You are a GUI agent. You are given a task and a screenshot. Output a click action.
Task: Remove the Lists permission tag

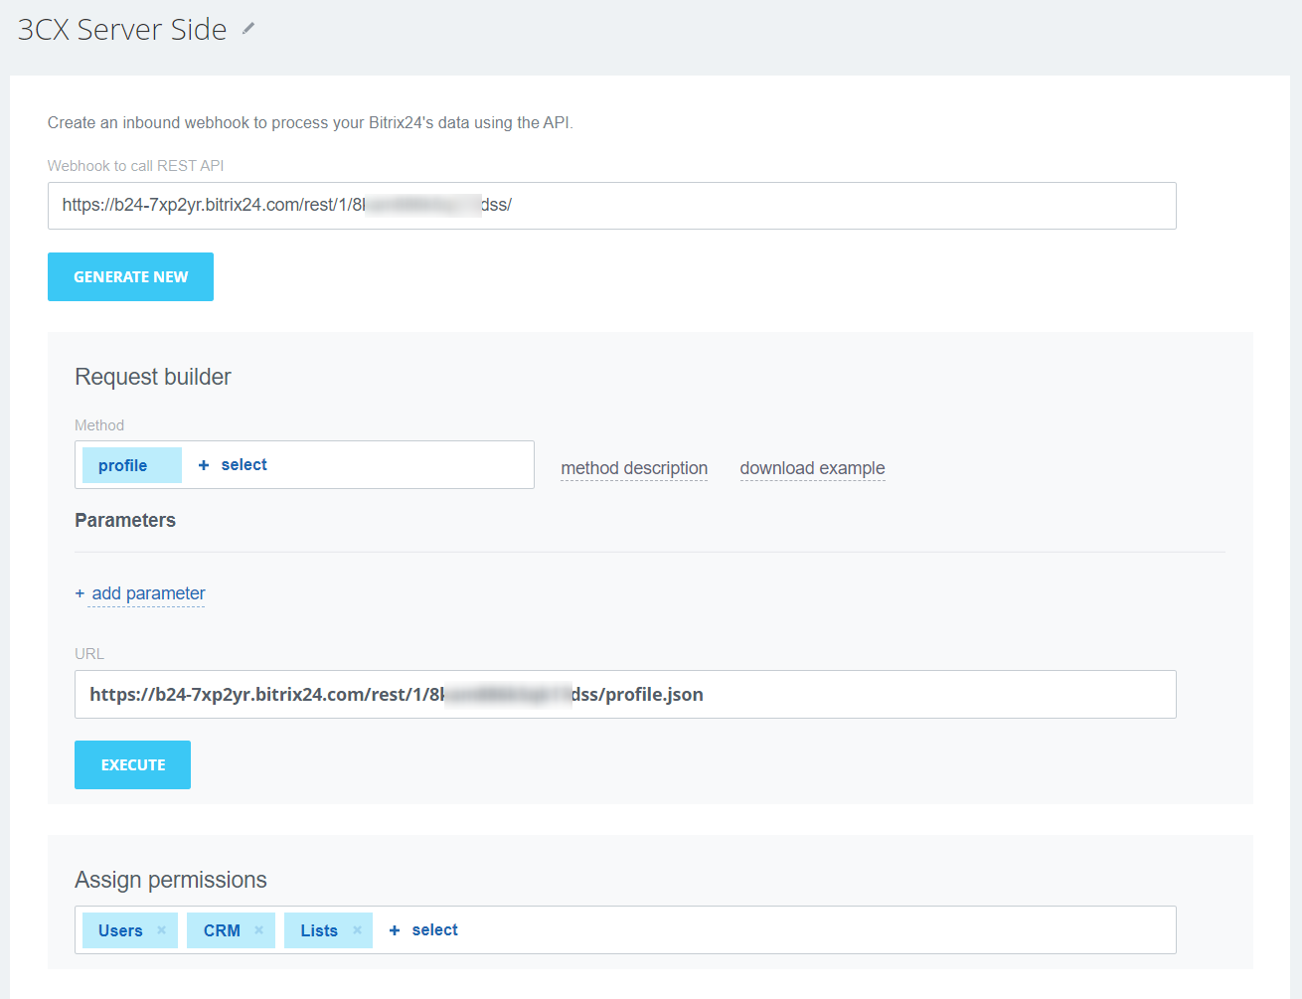(357, 930)
